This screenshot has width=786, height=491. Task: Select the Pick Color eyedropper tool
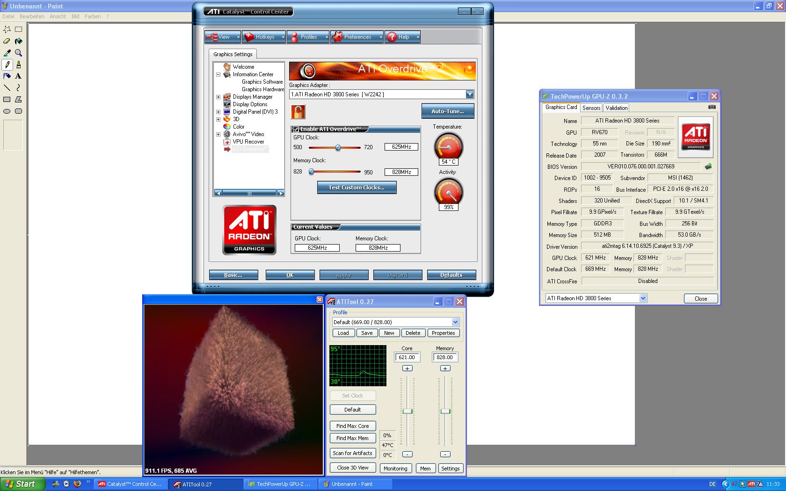point(7,53)
